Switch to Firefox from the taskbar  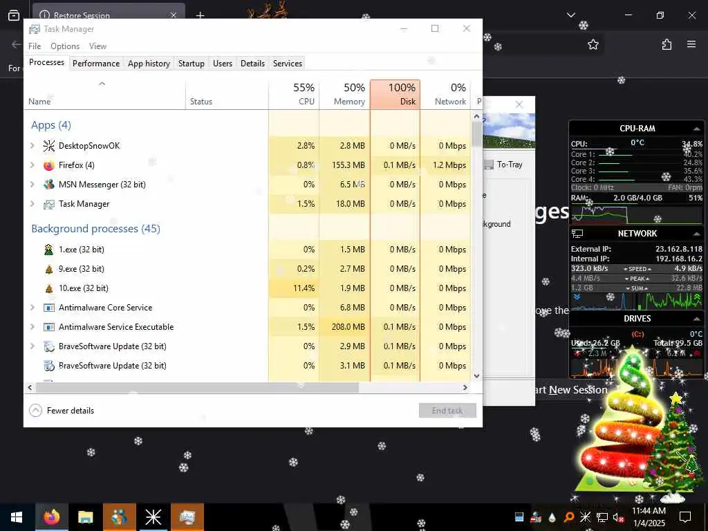tap(51, 517)
